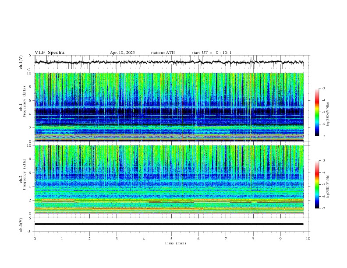Select the "start UT = 0 : 10: 1" text
The width and height of the screenshot is (347, 268).
(212, 53)
